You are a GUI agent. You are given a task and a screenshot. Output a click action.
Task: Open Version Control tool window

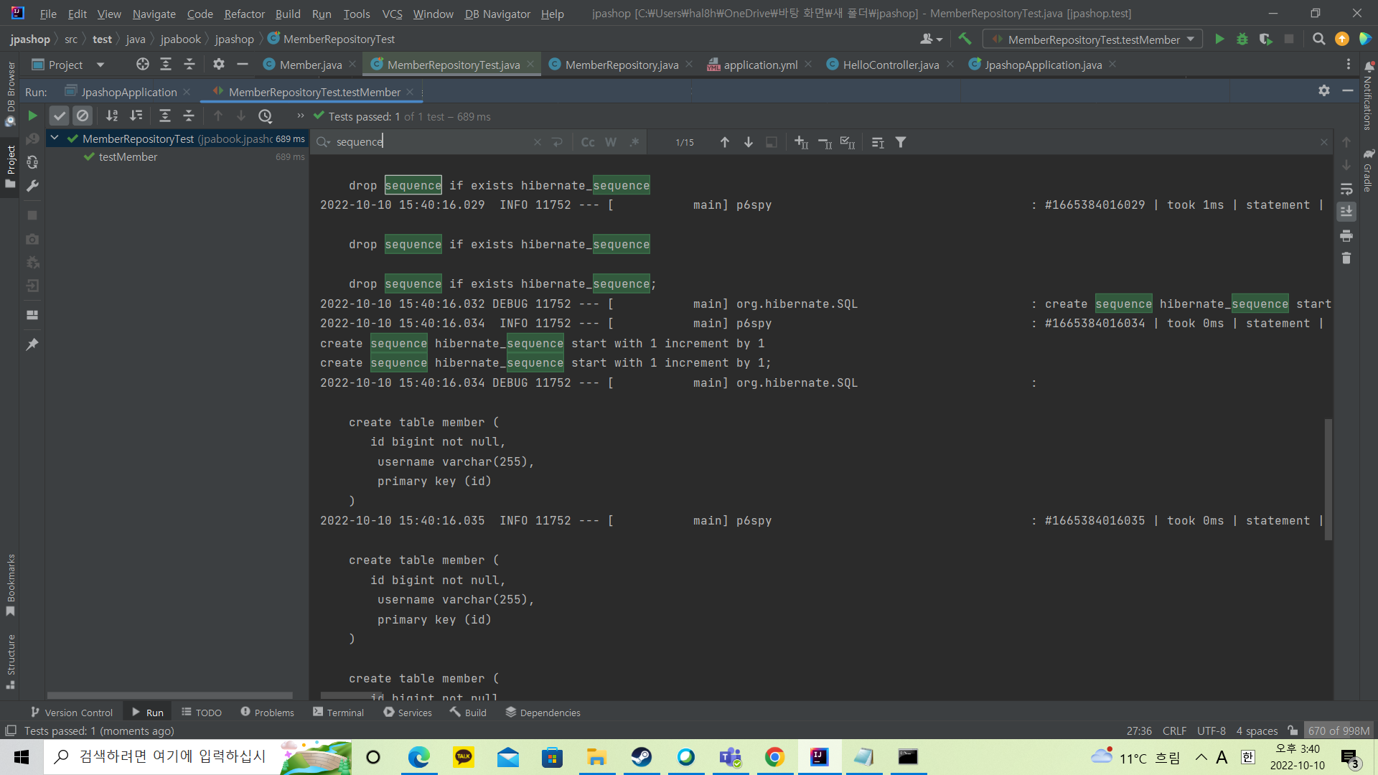(71, 712)
